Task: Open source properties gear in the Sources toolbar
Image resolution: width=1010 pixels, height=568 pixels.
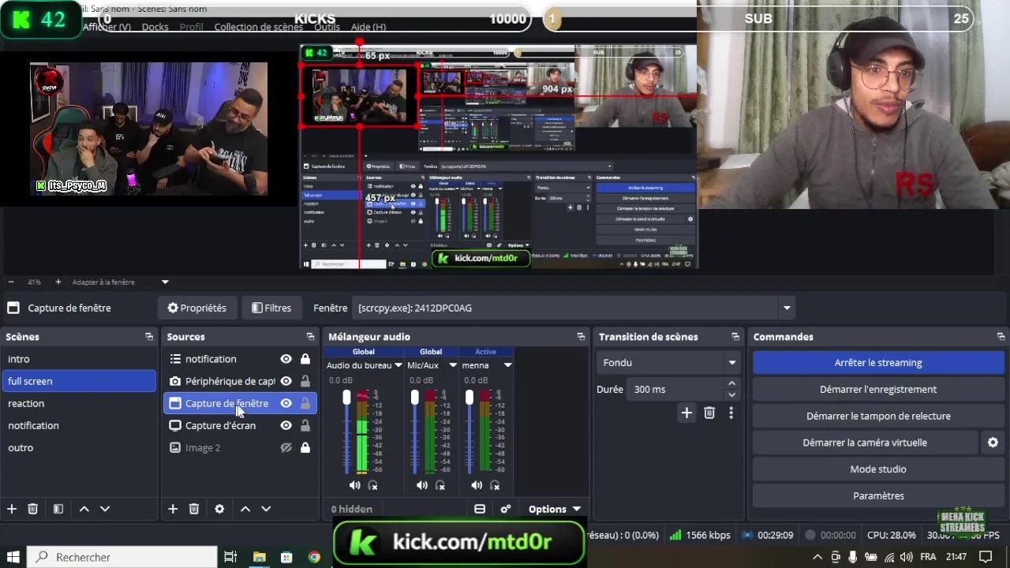Action: tap(219, 509)
